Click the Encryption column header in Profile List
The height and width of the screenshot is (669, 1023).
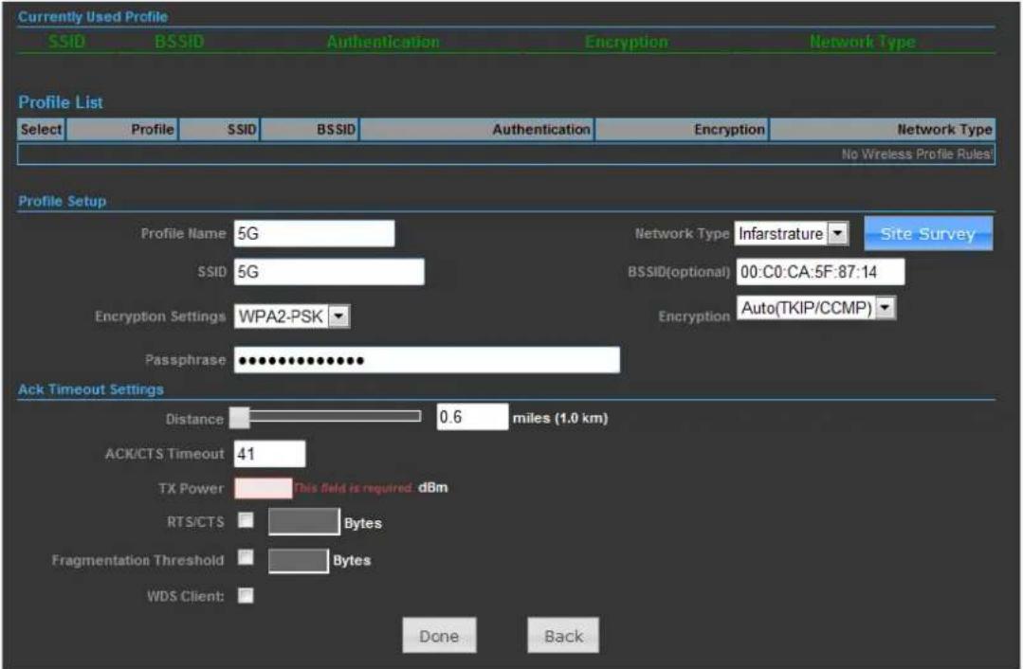coord(683,129)
